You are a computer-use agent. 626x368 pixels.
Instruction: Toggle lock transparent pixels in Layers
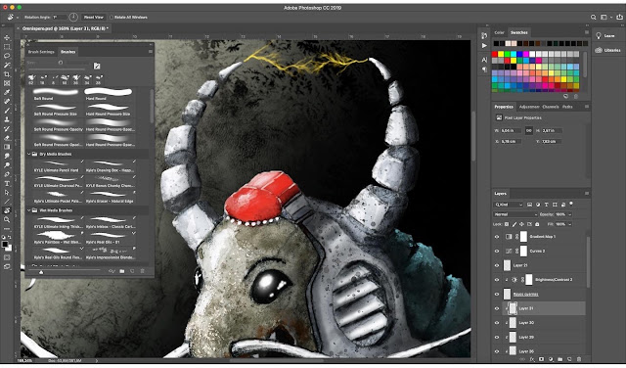(x=507, y=224)
